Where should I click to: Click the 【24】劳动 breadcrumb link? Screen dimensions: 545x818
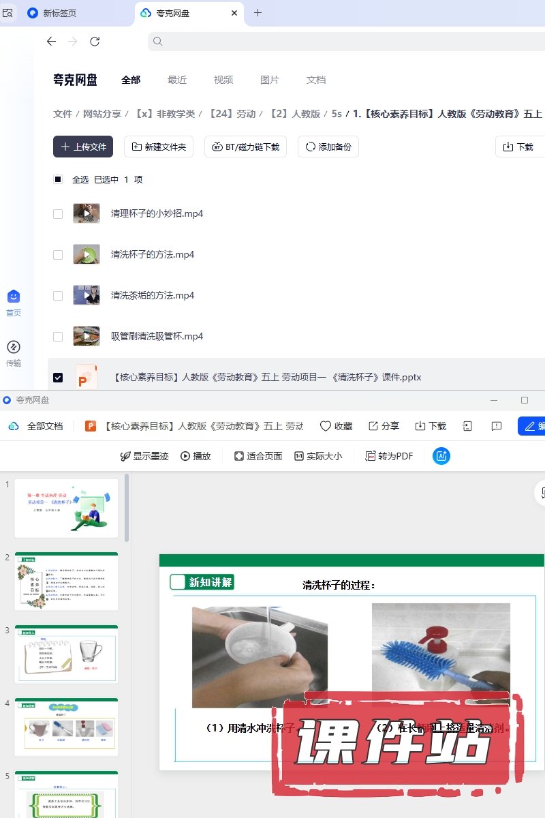click(232, 114)
